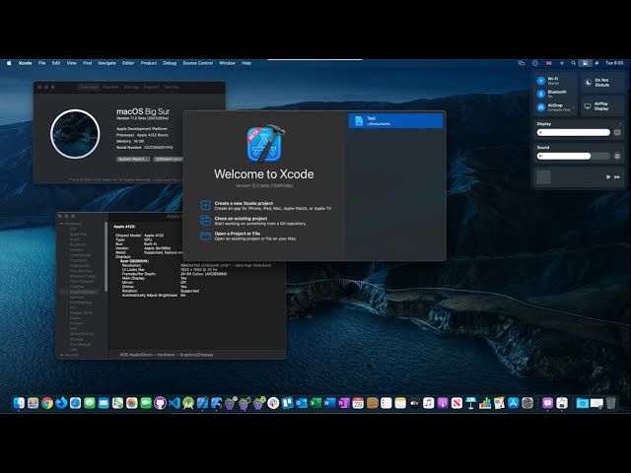The width and height of the screenshot is (631, 473).
Task: Open the Source Control menu
Action: (x=197, y=63)
